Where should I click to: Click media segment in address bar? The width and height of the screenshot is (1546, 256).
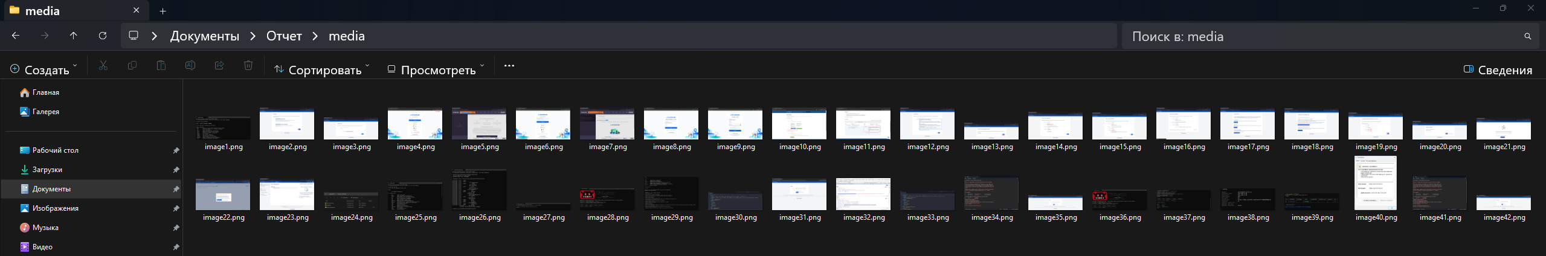pyautogui.click(x=347, y=36)
